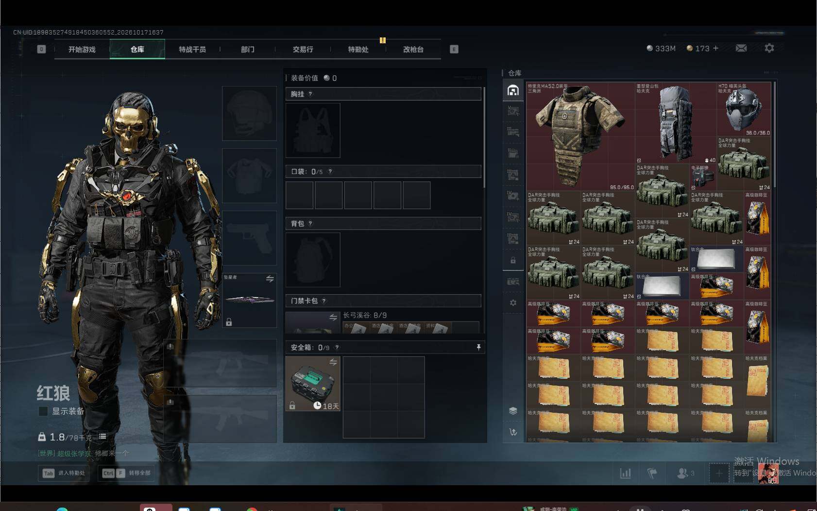Click the auto-sort icon below the layers icon
Screen dimensions: 817x511
point(513,432)
